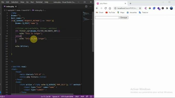The width and height of the screenshot is (175, 98).
Task: Click the editor vertical scrollbar
Action: click(x=93, y=32)
